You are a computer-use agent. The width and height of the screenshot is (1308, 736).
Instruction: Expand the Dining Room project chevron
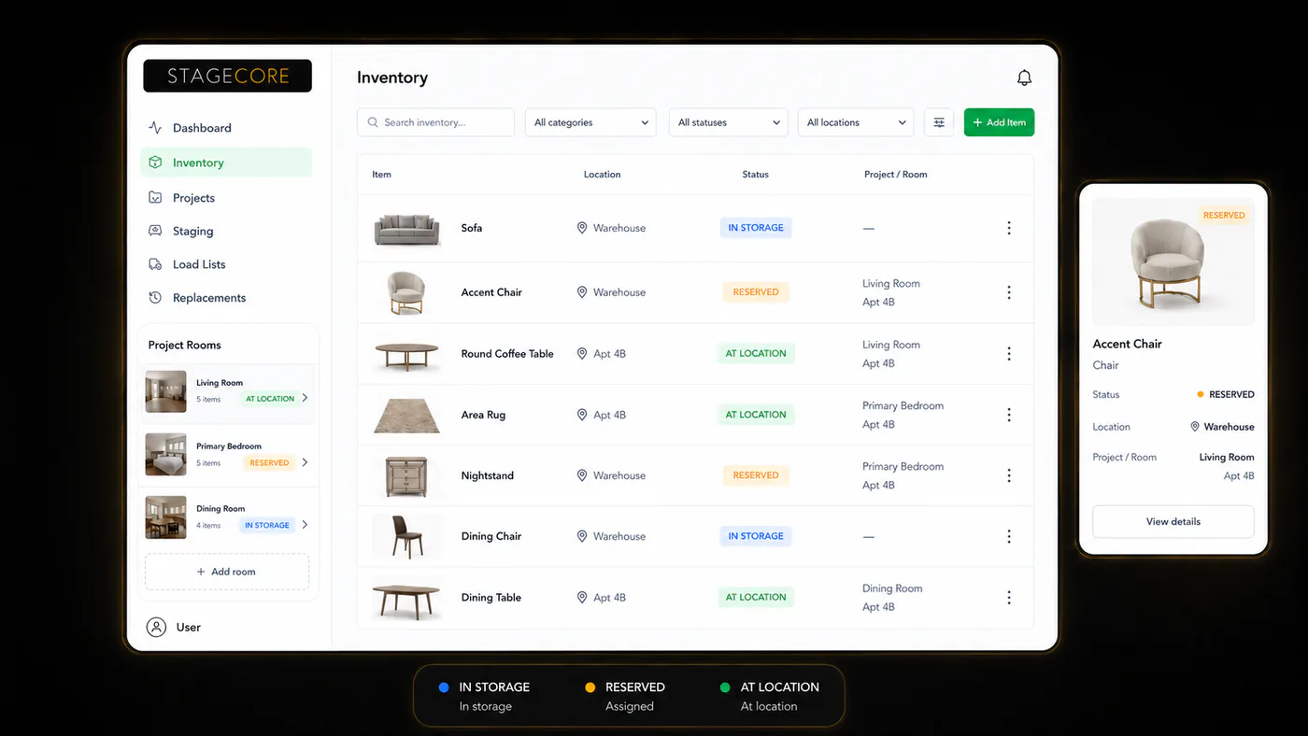click(x=305, y=525)
